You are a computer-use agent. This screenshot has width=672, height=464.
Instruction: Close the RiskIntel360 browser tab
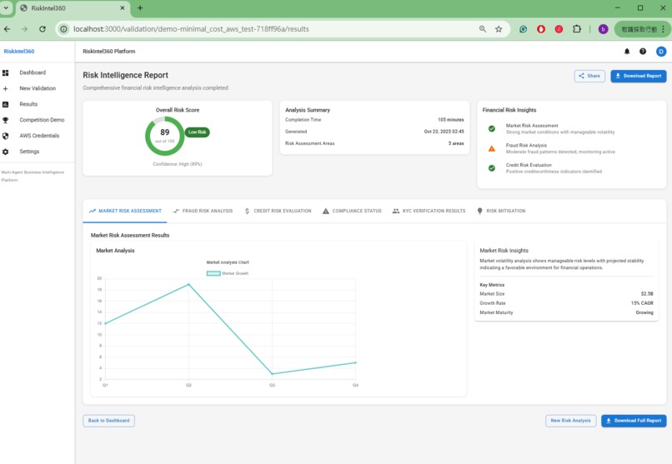pyautogui.click(x=122, y=7)
